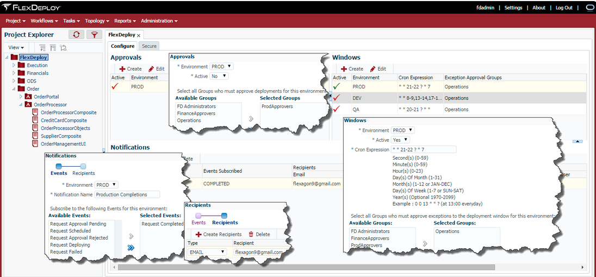This screenshot has height=277, width=596.
Task: Click the OrderProcessorComposite document icon
Action: tap(35, 112)
